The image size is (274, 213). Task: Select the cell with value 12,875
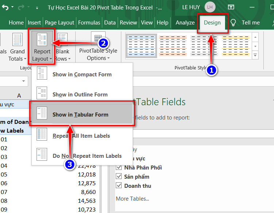coord(87,183)
